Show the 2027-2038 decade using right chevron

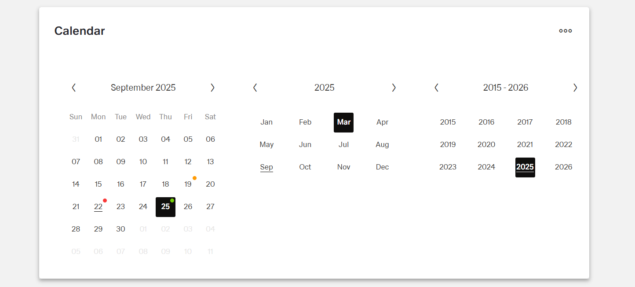click(x=575, y=88)
